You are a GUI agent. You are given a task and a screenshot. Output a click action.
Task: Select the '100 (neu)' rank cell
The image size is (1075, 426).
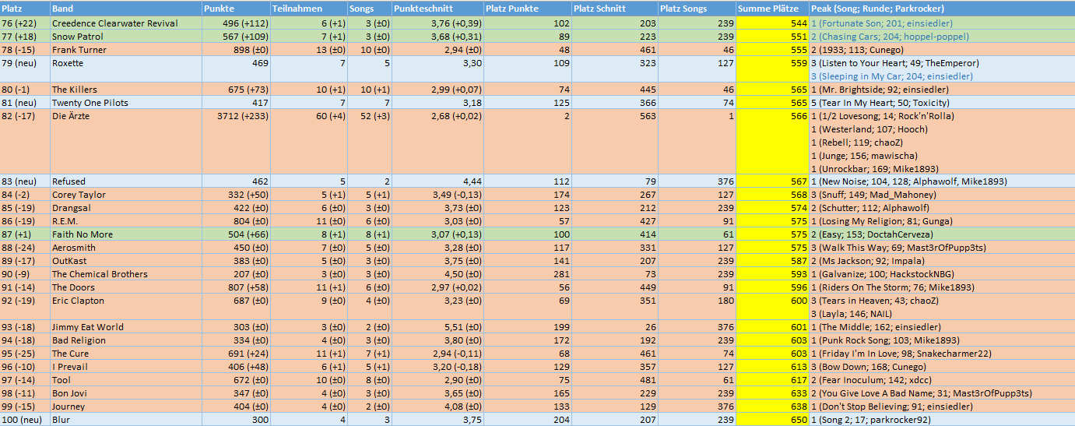point(25,420)
